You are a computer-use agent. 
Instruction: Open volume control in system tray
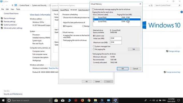(x=154, y=100)
